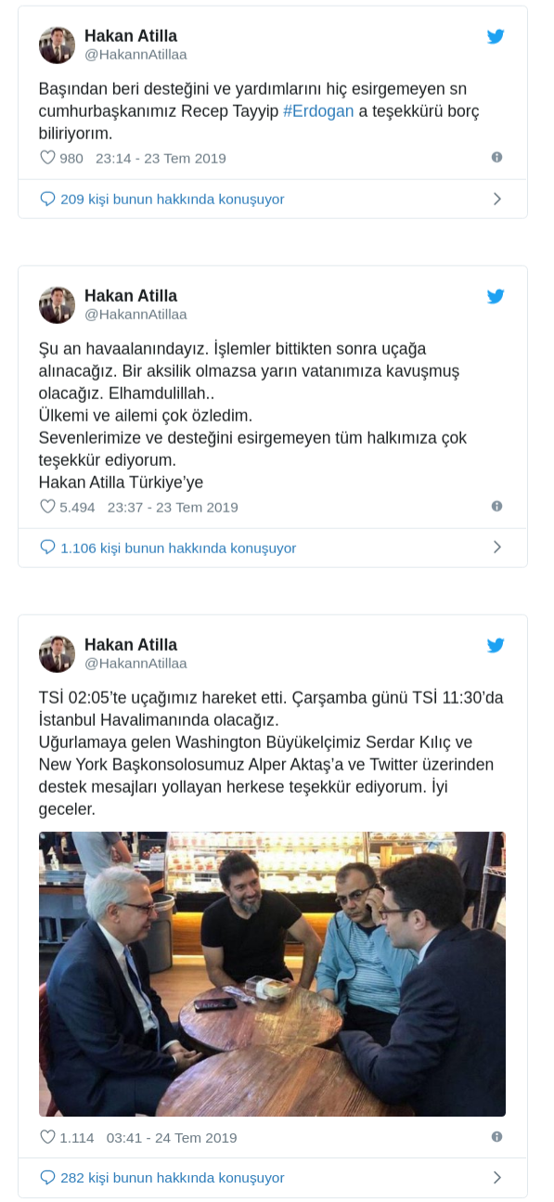Open info icon on the 23:14 tweet

(496, 157)
